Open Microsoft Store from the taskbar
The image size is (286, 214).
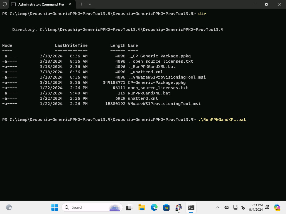(166, 207)
